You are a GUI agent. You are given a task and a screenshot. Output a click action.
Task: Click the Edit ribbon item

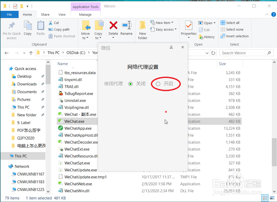coord(204,30)
